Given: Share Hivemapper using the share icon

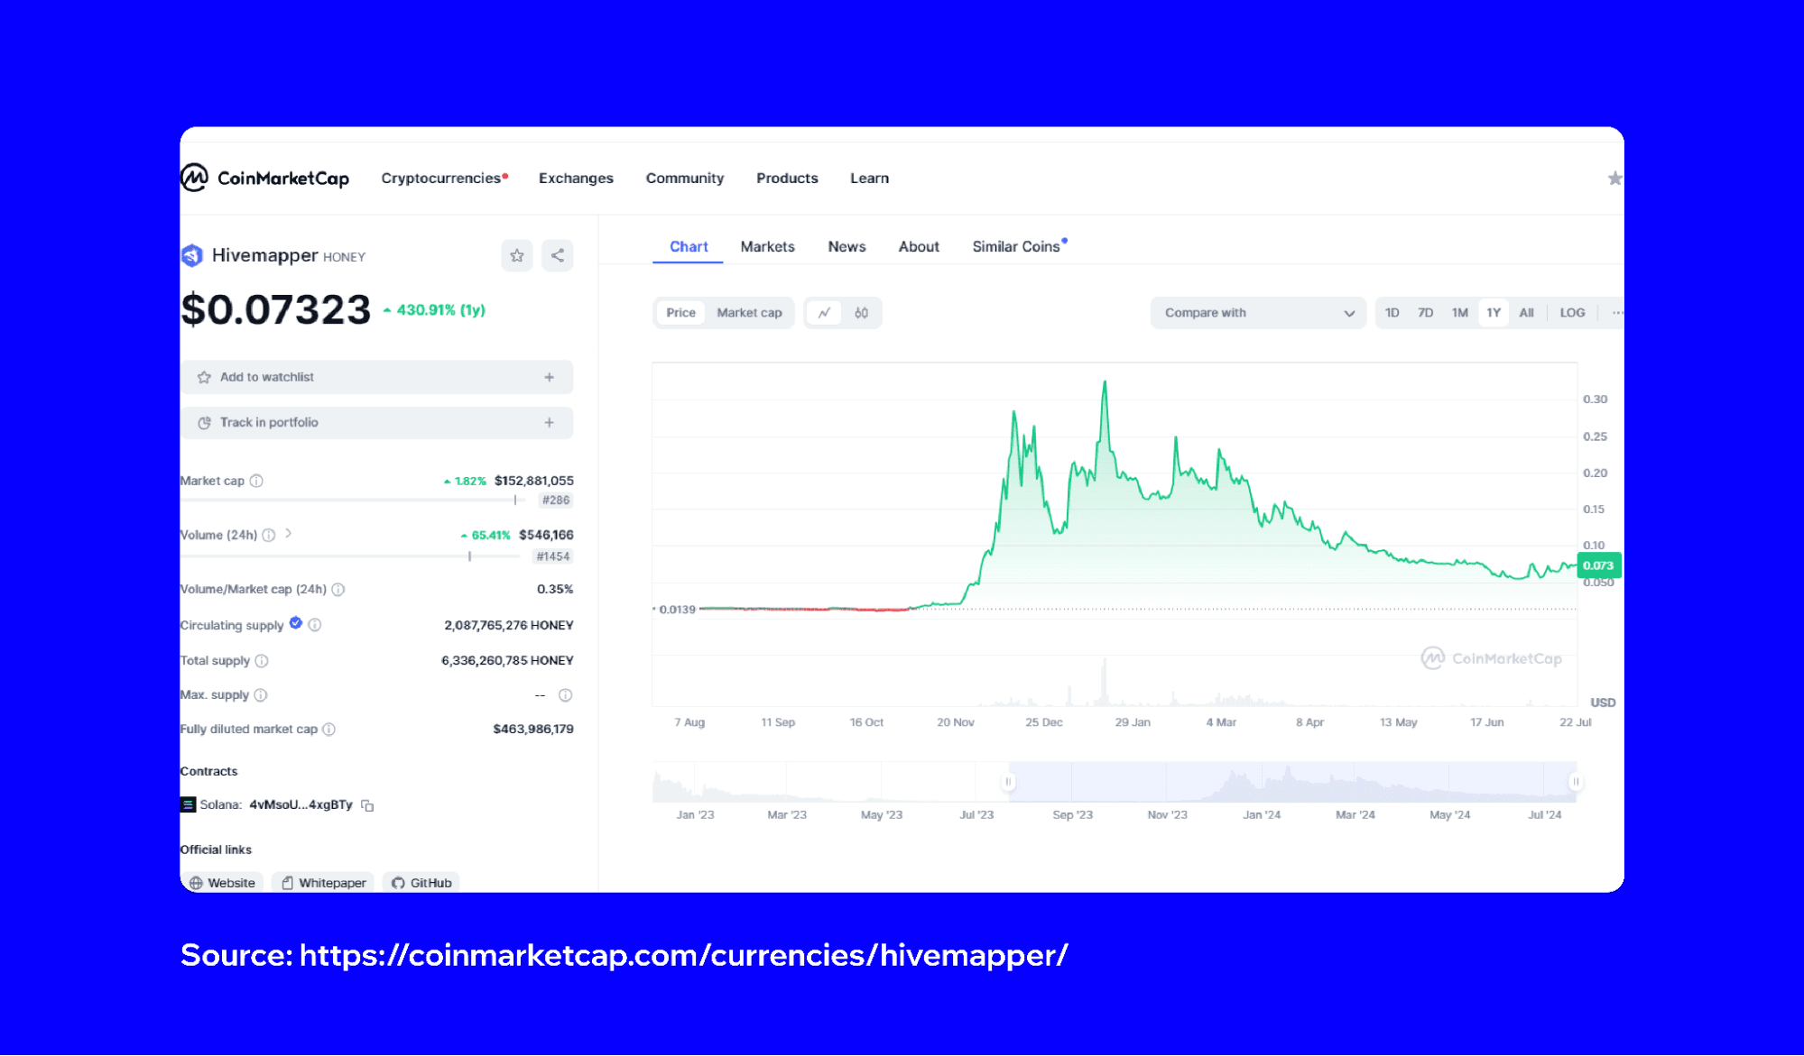Looking at the screenshot, I should (x=558, y=255).
